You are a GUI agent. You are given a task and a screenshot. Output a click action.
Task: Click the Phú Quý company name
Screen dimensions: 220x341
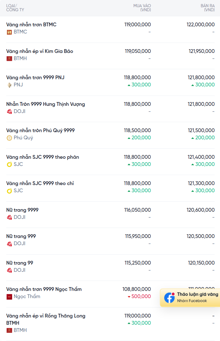(x=23, y=138)
